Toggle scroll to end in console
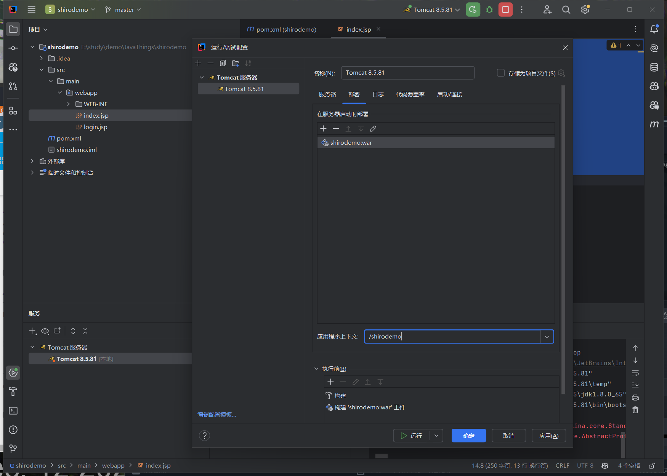Viewport: 667px width, 476px height. pos(635,385)
